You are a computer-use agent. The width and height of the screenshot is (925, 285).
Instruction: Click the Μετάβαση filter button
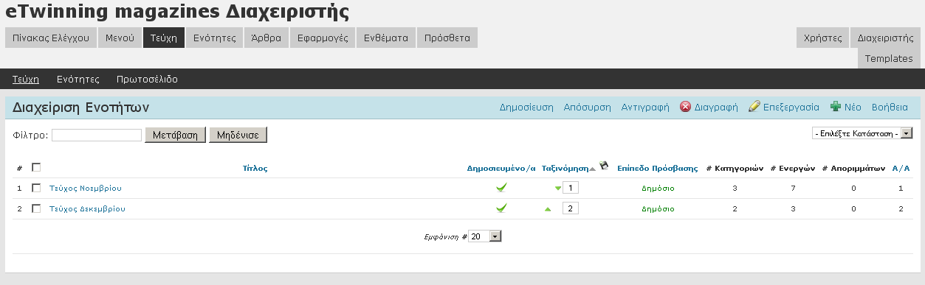click(175, 135)
